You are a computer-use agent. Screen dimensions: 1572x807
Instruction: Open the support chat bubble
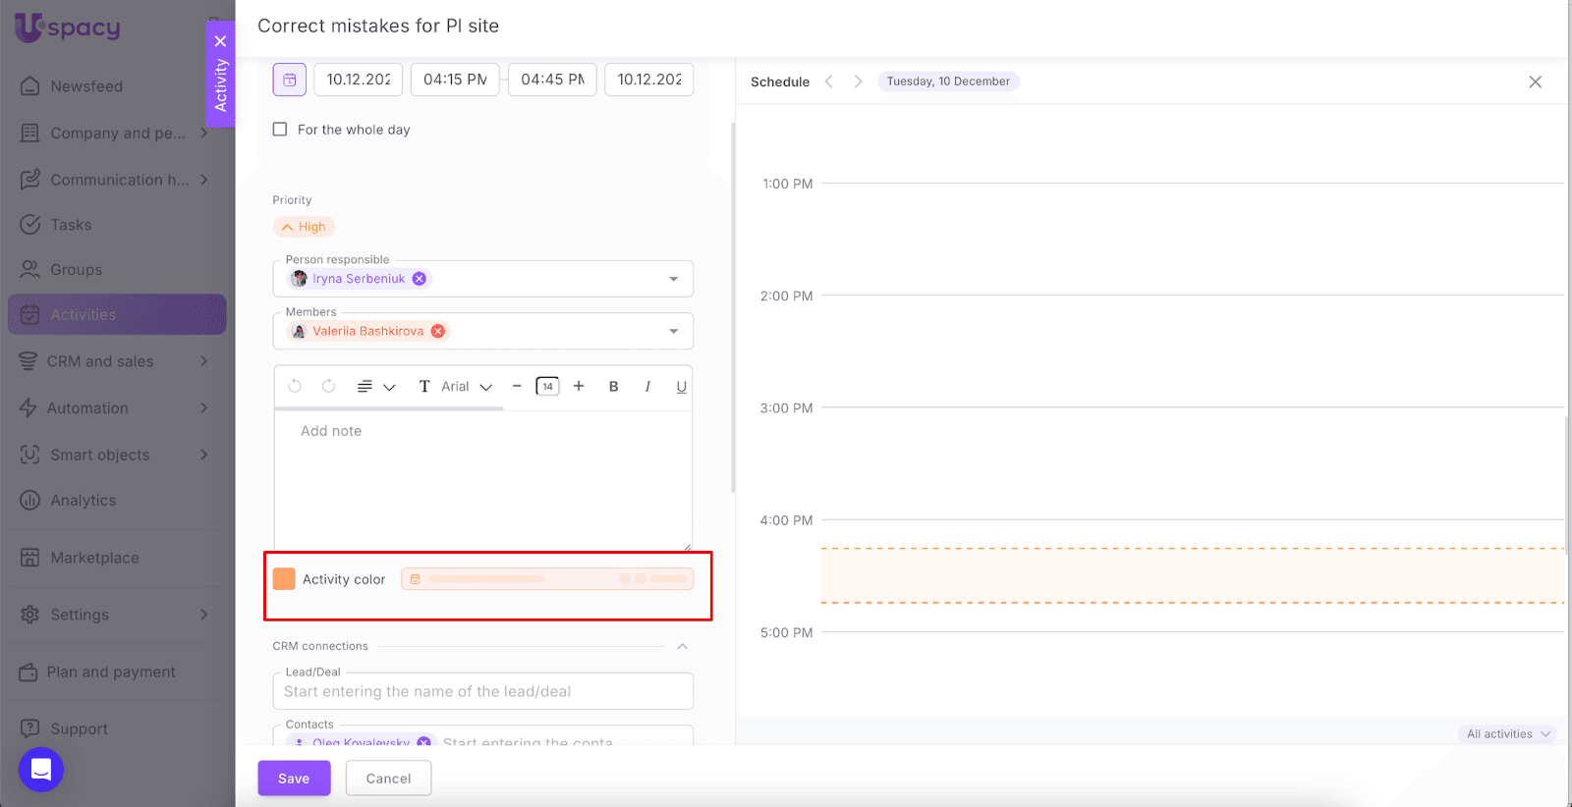[x=41, y=770]
